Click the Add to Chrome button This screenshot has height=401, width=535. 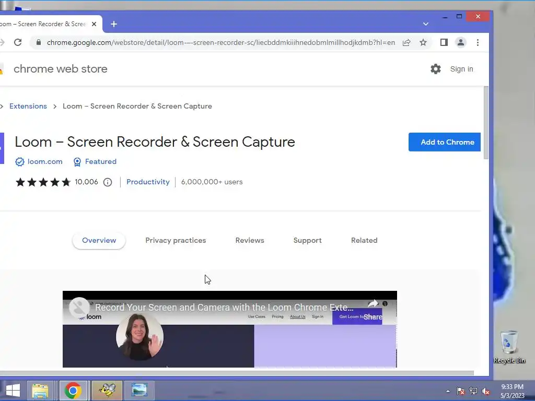(x=444, y=142)
